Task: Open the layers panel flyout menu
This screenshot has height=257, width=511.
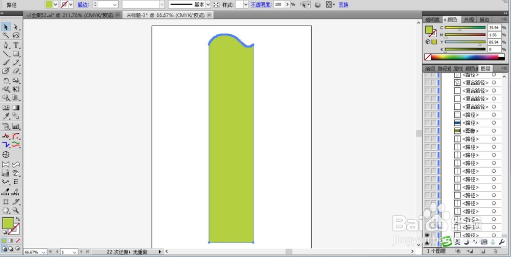Action: coord(504,69)
